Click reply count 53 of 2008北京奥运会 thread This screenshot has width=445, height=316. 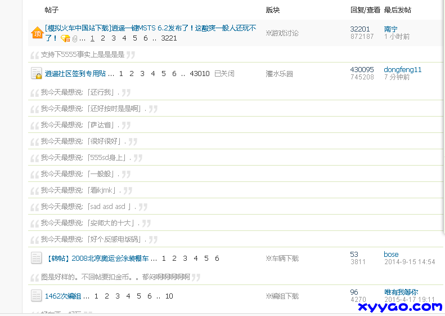point(354,255)
